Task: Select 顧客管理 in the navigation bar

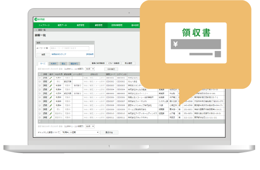Action: 99,25
